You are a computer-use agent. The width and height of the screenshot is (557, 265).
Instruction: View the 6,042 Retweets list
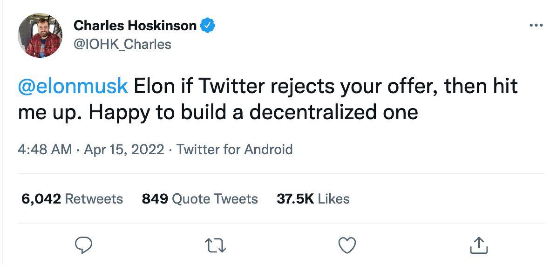coord(72,199)
